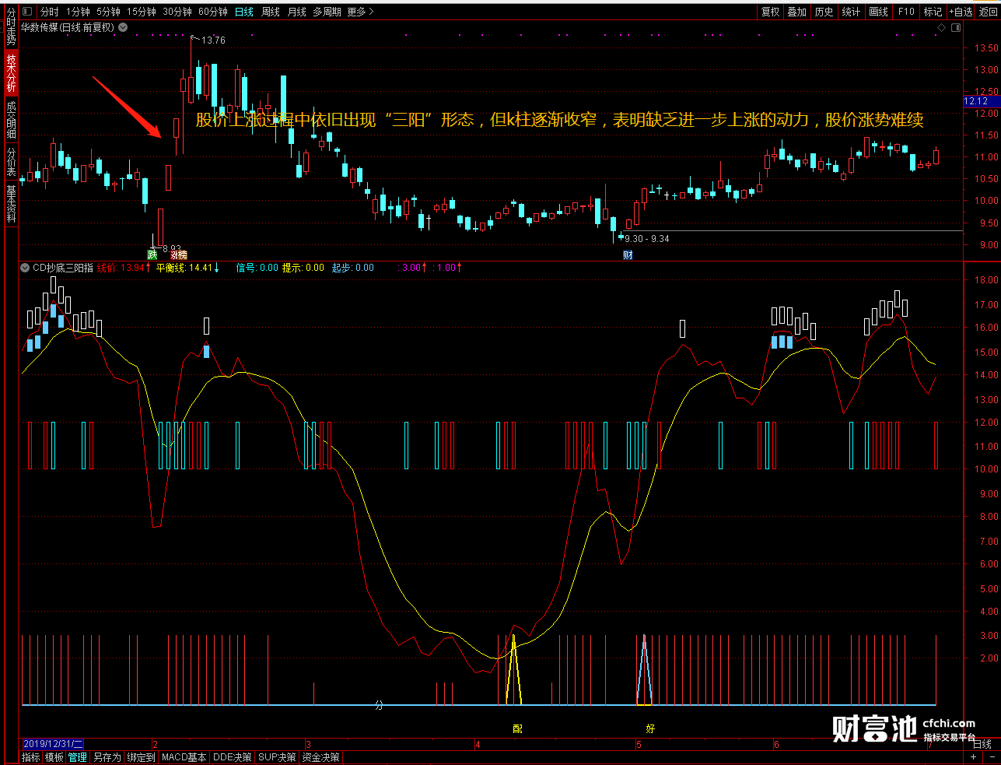Image resolution: width=1001 pixels, height=765 pixels.
Task: Select the 30分钟 period
Action: tap(177, 12)
